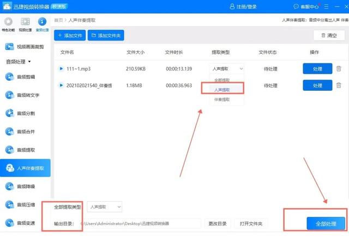Open the 视频处理 film icon tab
This screenshot has width=349, height=241.
(25, 25)
